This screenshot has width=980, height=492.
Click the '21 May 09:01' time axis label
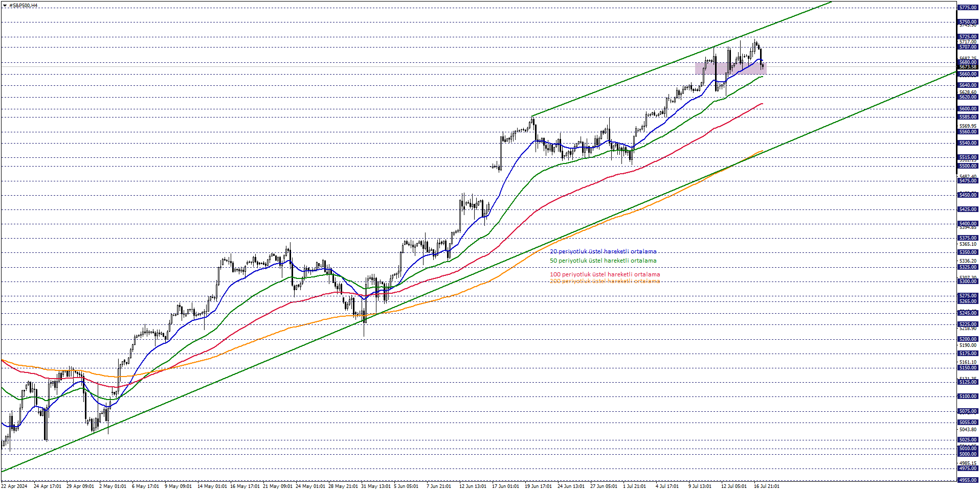pos(278,486)
